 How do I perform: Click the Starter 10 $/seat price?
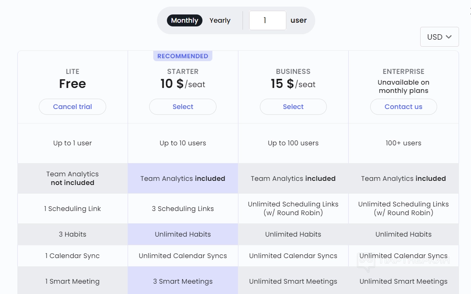183,84
